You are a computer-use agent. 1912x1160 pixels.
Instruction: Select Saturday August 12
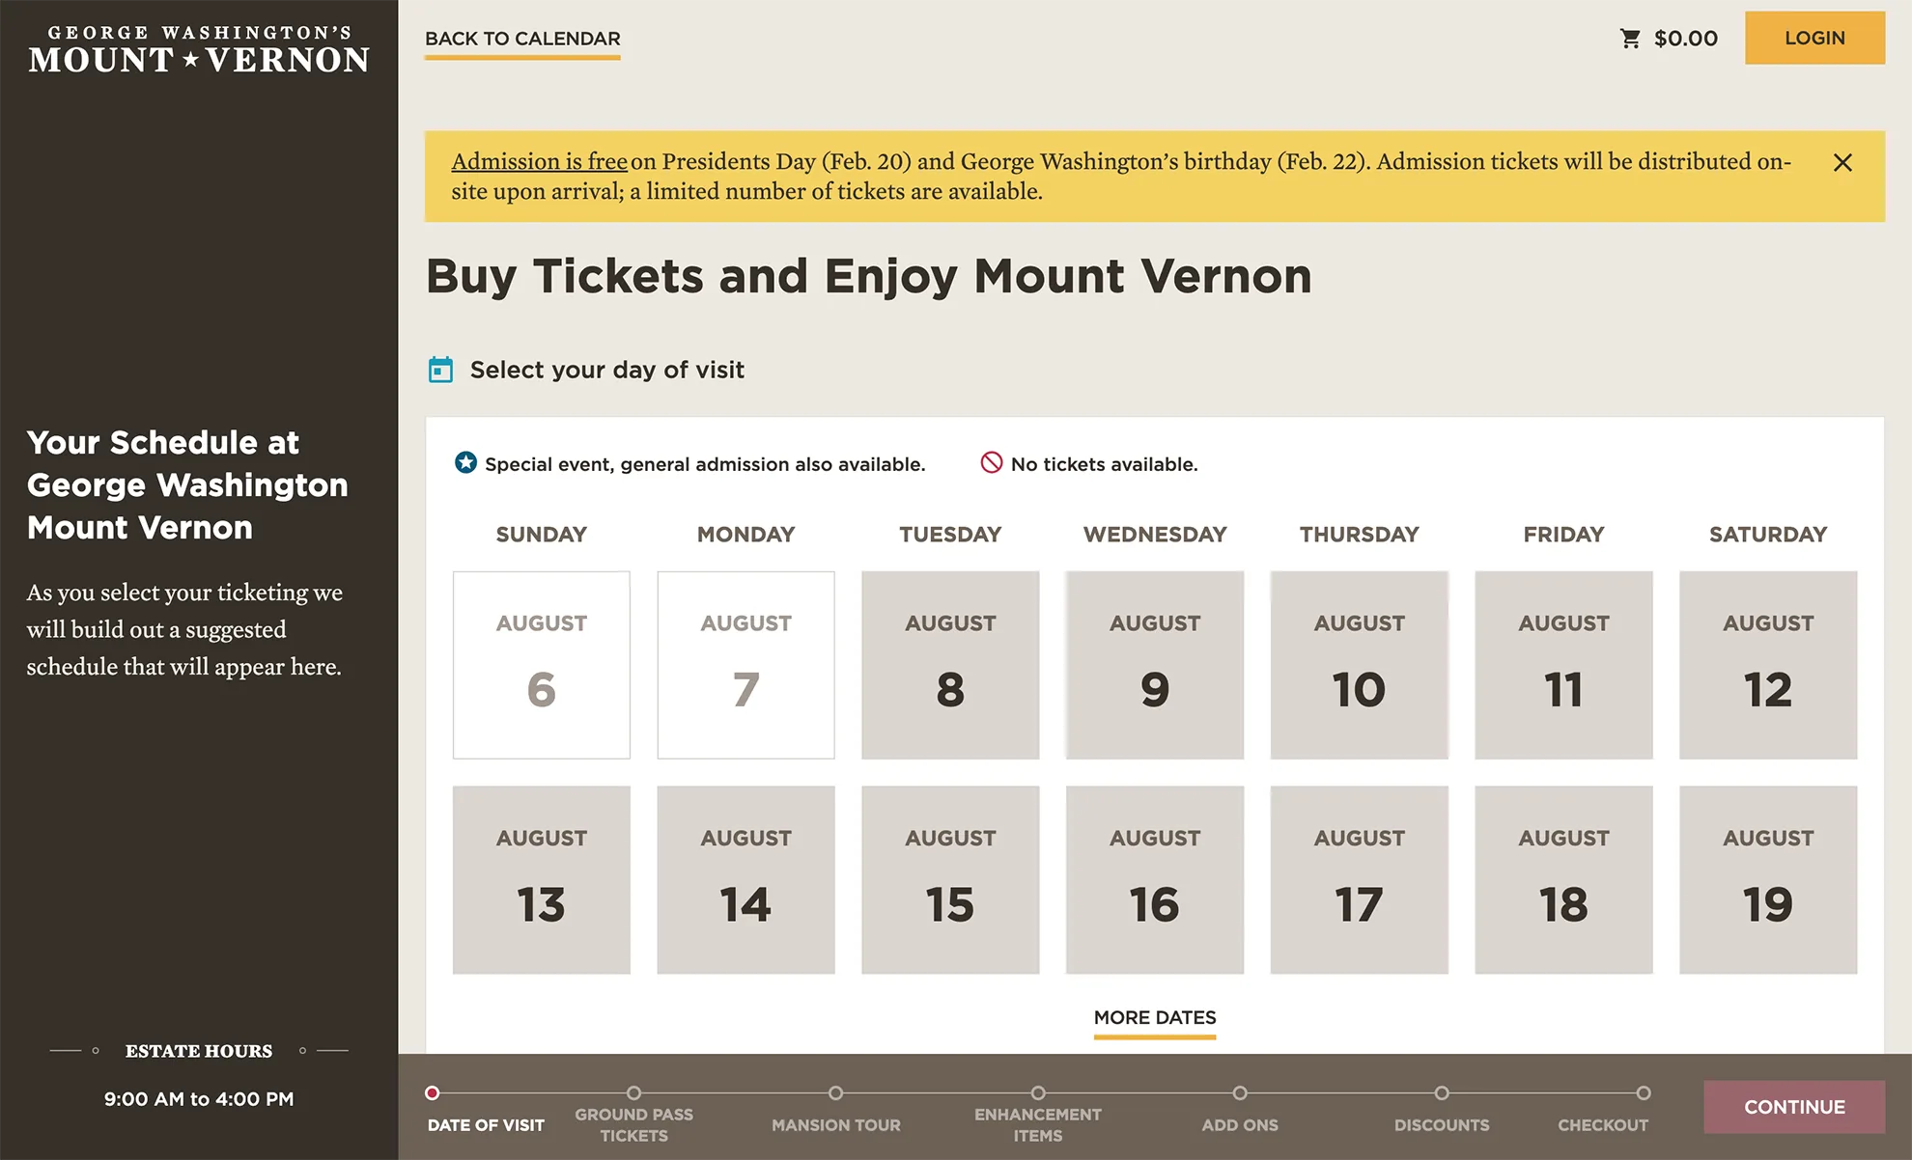(1768, 665)
